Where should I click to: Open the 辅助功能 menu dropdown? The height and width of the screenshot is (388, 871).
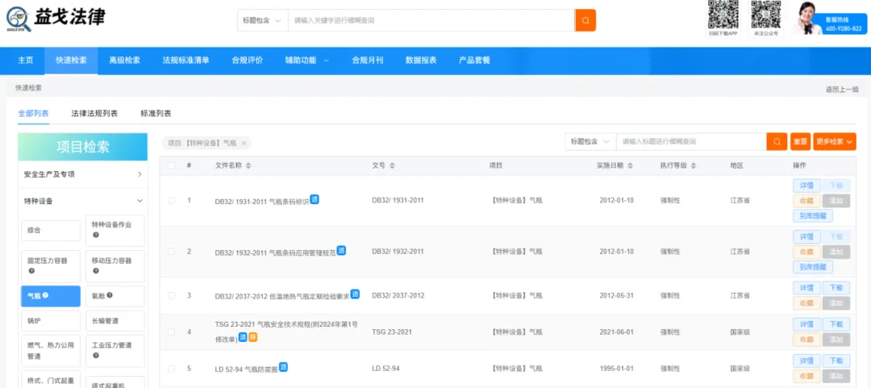307,60
